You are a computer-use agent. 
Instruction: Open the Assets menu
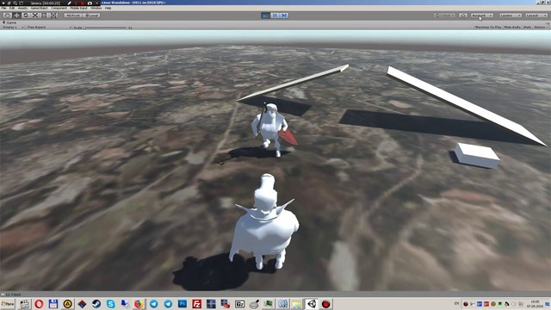pyautogui.click(x=22, y=8)
